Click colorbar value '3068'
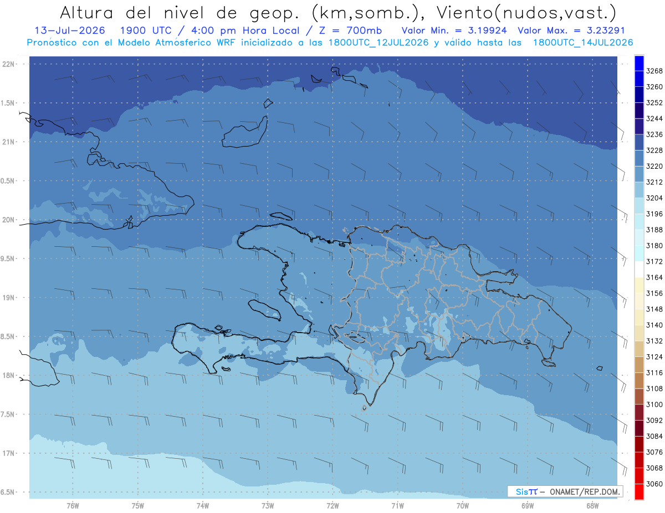Viewport: 665px width, 513px height. [x=654, y=468]
